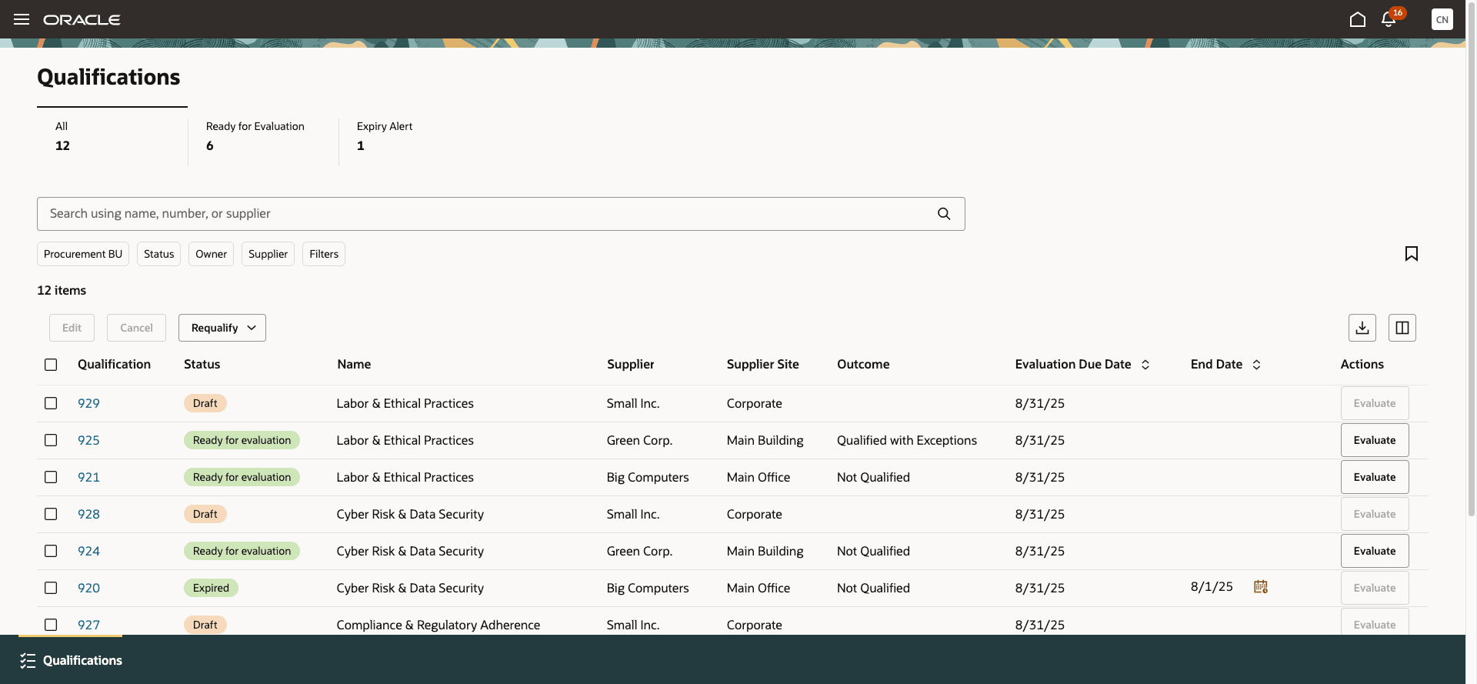Screen dimensions: 1477x684
Task: Switch to Ready for Evaluation tab
Action: coord(263,136)
